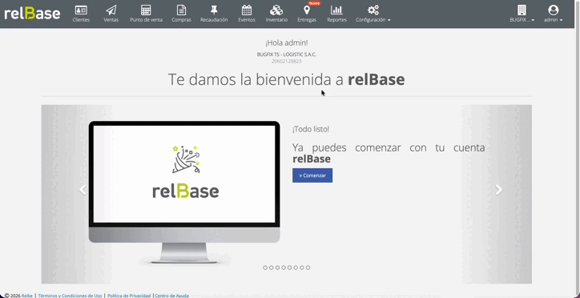Open Punto de venta calculator icon

[x=146, y=10]
